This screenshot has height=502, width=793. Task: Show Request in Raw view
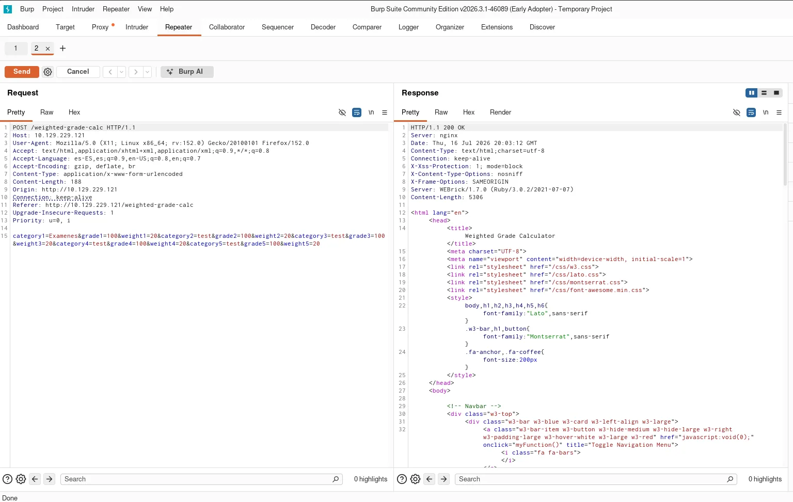click(46, 112)
